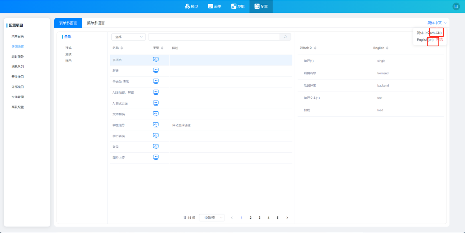This screenshot has width=465, height=233.
Task: Open 定时任务 in the sidebar
Action: tap(18, 56)
